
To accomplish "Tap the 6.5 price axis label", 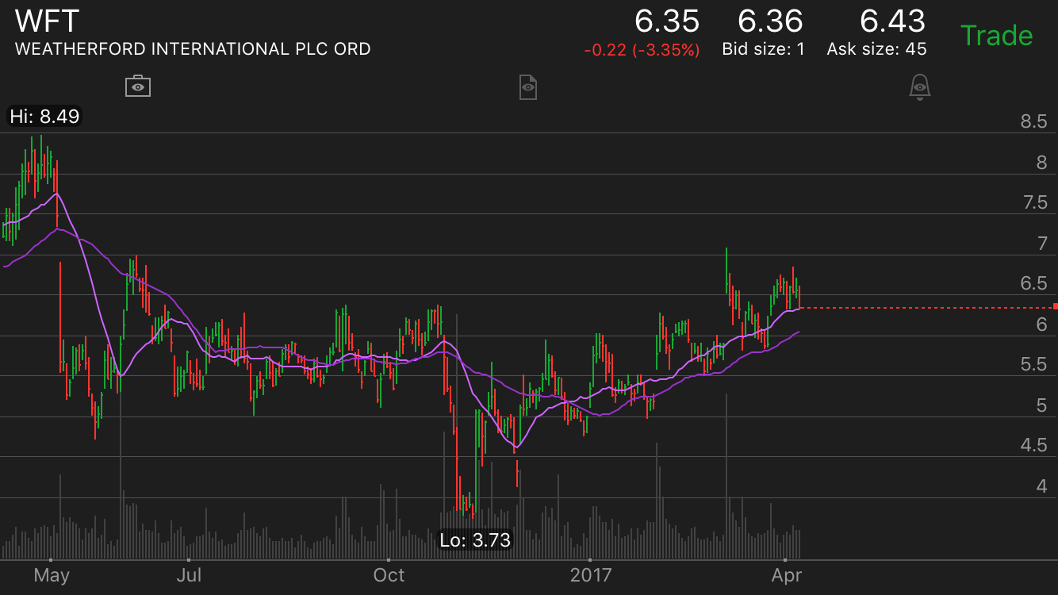I will [x=1034, y=284].
